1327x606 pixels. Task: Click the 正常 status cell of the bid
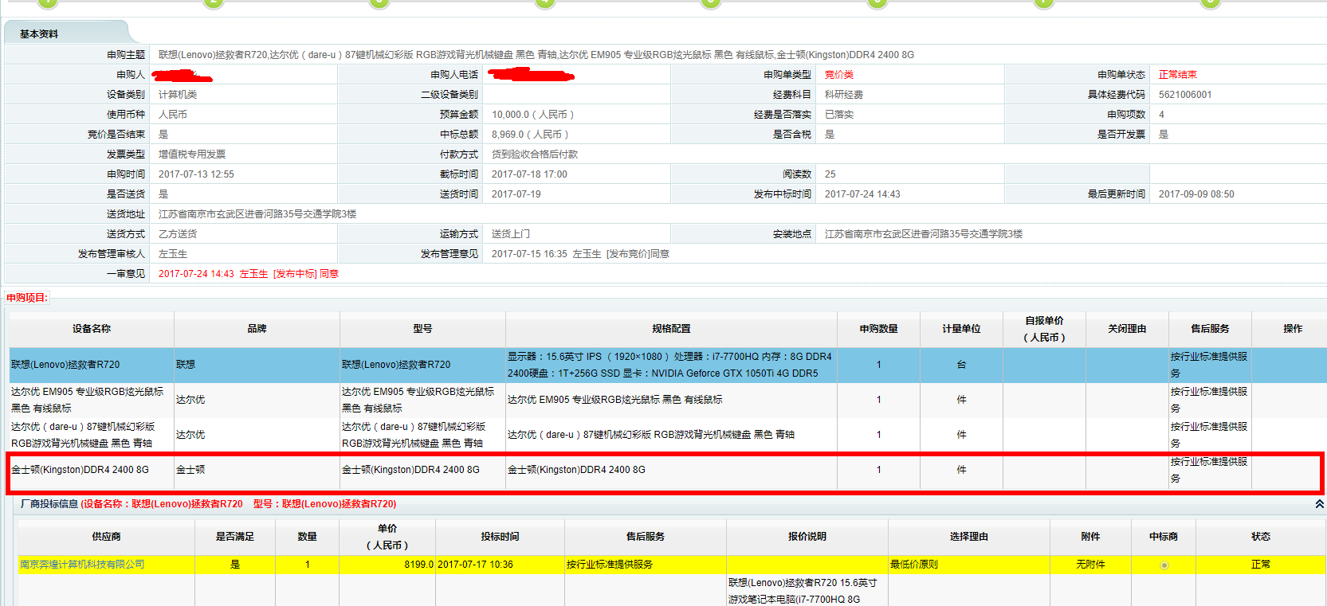(x=1261, y=565)
